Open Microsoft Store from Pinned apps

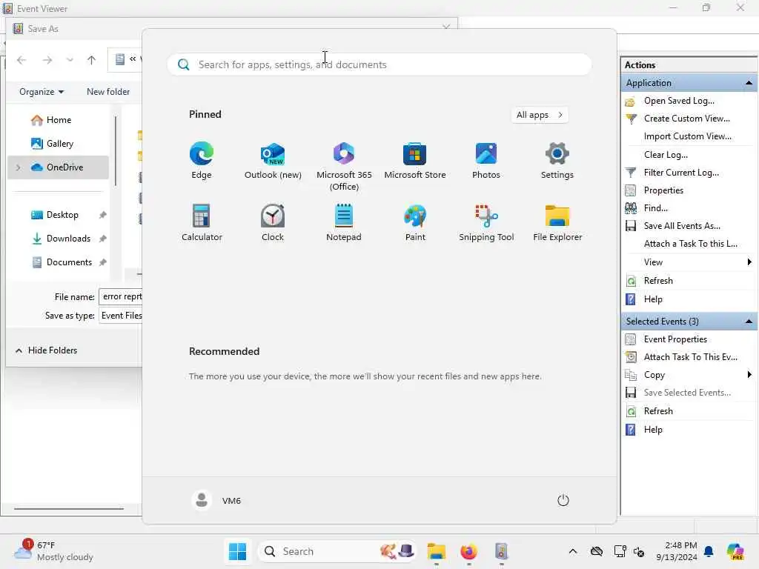(415, 161)
